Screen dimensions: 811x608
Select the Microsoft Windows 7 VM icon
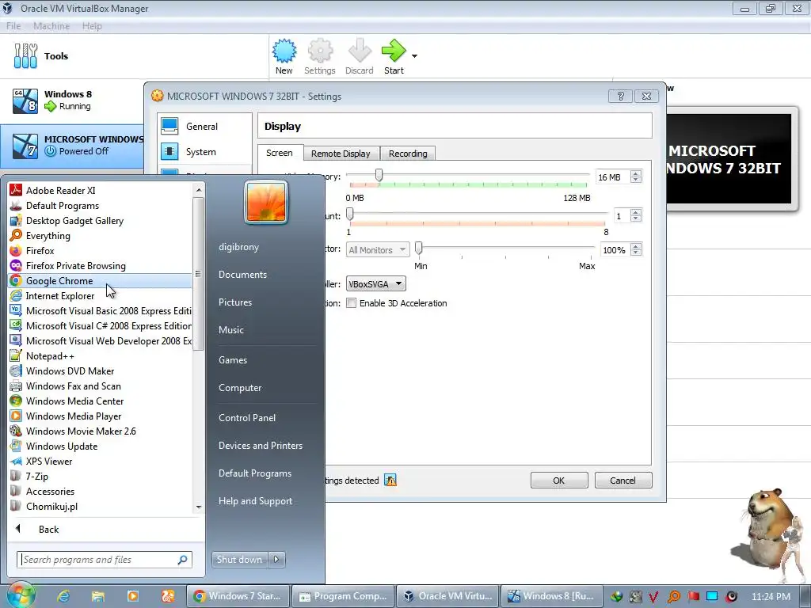(25, 146)
